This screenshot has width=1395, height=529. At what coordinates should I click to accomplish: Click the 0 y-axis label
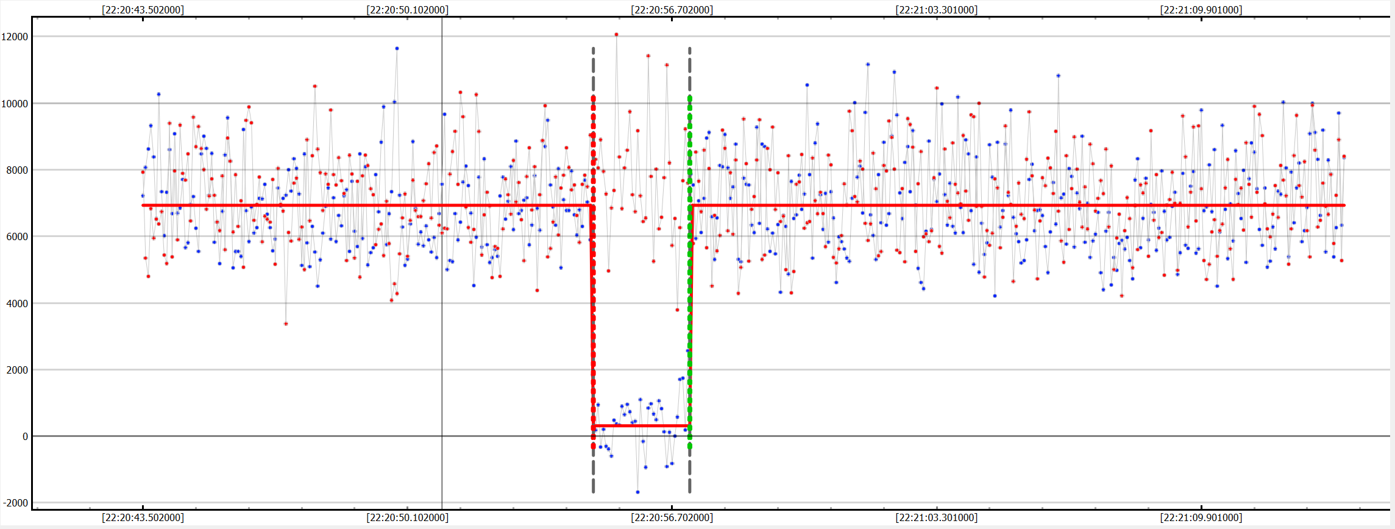coord(25,436)
